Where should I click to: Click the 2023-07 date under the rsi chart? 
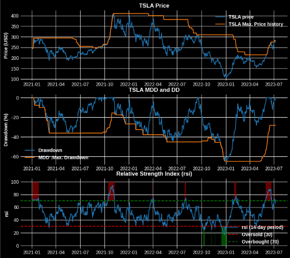274,252
